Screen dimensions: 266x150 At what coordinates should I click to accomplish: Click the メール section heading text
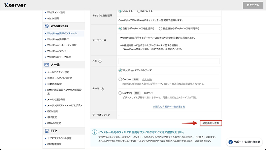[x=55, y=65]
